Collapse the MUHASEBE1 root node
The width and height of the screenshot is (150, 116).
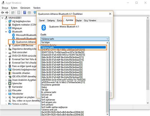point(3,18)
